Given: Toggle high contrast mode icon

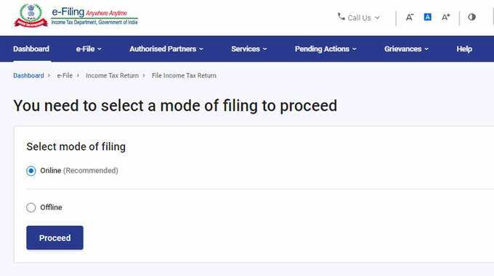Looking at the screenshot, I should click(471, 17).
